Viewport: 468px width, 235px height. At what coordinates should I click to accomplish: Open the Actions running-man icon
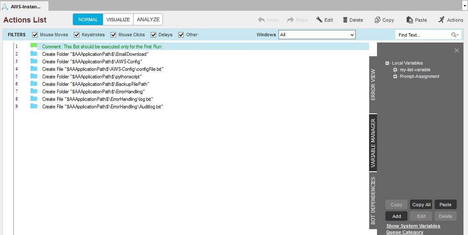point(441,20)
